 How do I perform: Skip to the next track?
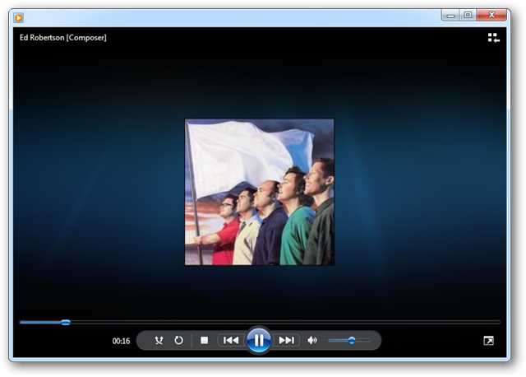tap(287, 341)
